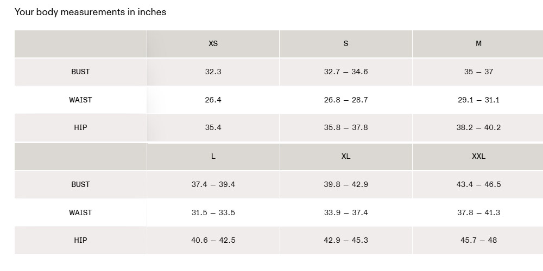Screen dimensions: 543x271
Task: Click S waist range 26.8 – 28.7
Action: (346, 100)
